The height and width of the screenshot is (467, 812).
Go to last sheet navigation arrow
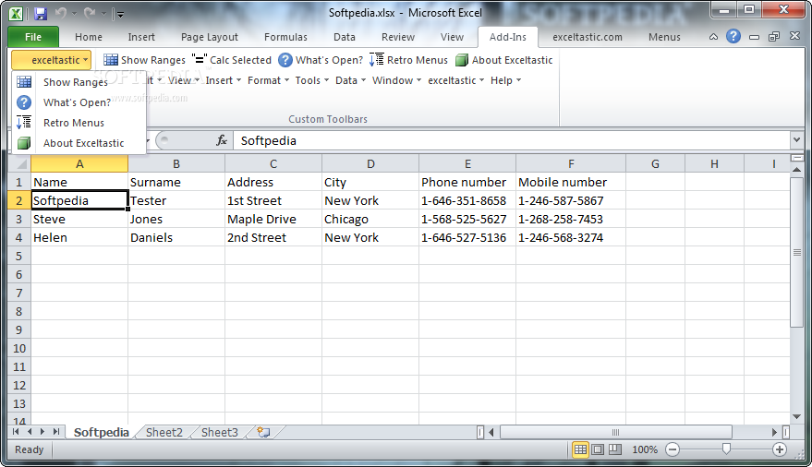[56, 432]
